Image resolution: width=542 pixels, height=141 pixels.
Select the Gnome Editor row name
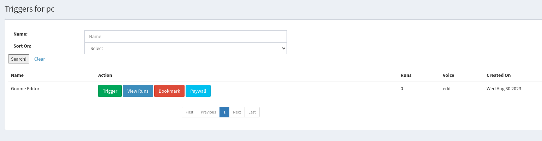(x=25, y=88)
